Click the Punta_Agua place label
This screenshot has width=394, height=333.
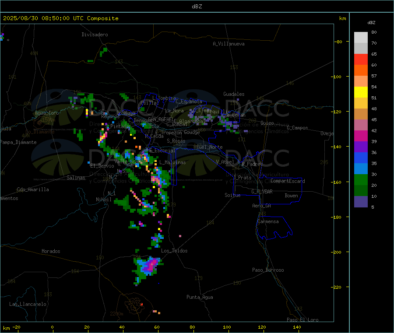click(200, 297)
